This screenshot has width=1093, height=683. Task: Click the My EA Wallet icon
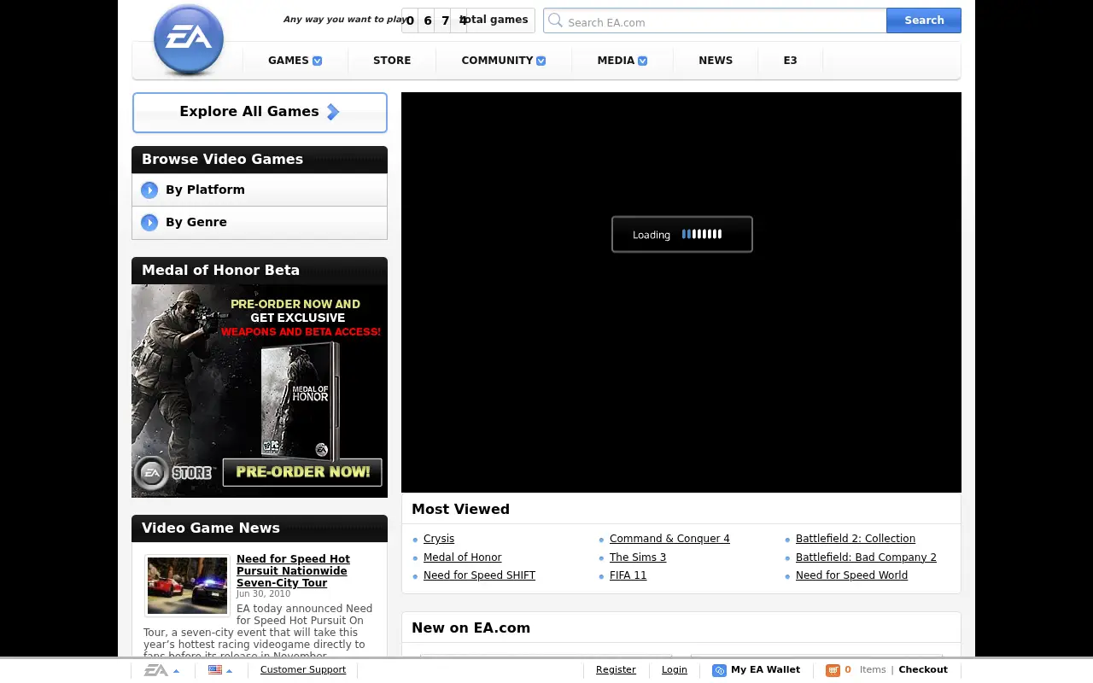click(x=719, y=670)
